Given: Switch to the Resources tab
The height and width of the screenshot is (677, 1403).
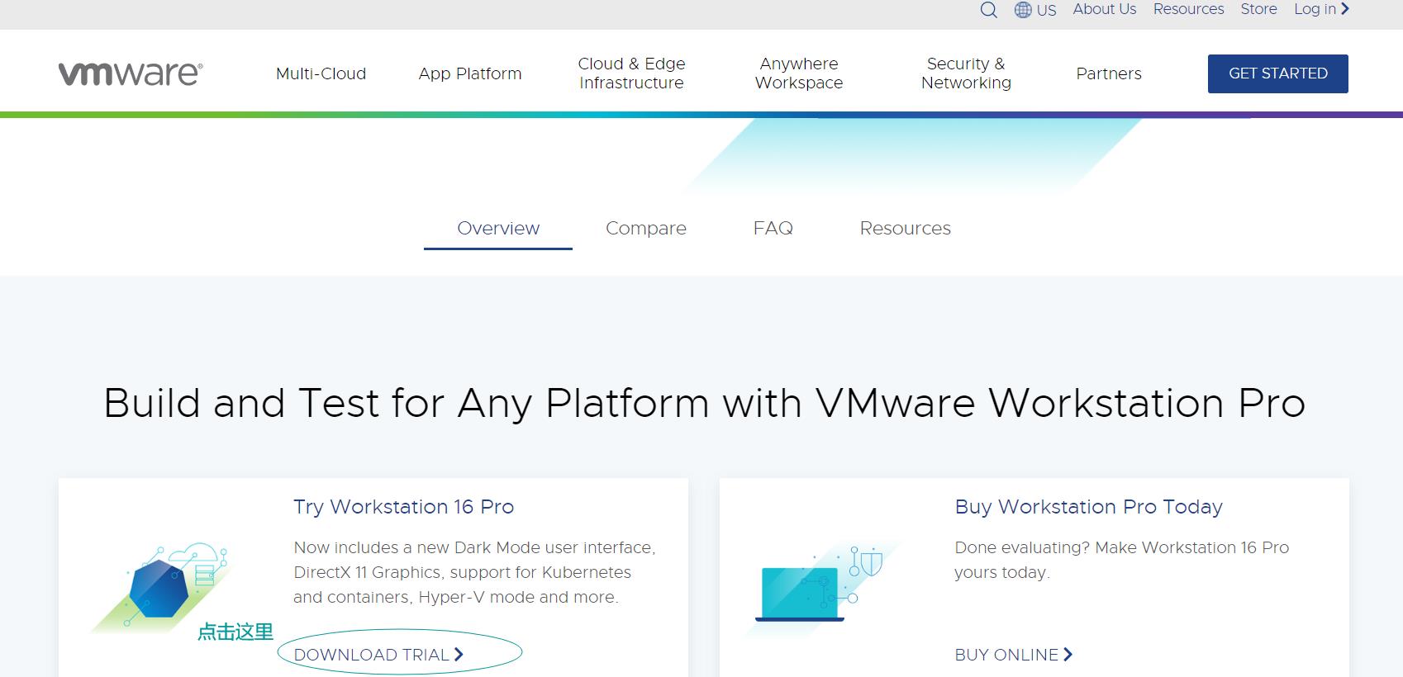Looking at the screenshot, I should click(906, 228).
